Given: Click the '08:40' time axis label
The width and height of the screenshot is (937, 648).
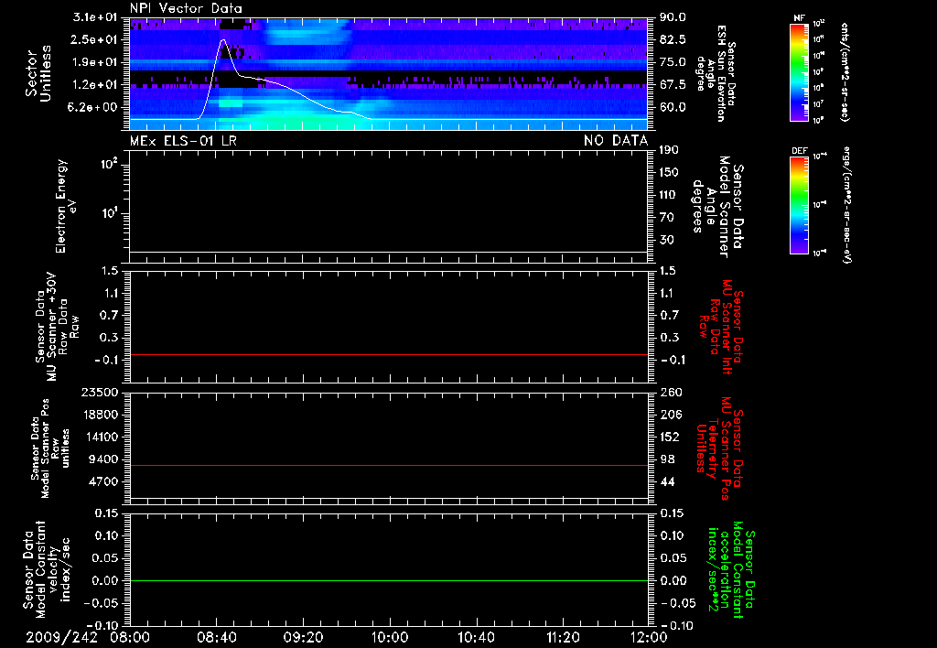Looking at the screenshot, I should (x=217, y=637).
